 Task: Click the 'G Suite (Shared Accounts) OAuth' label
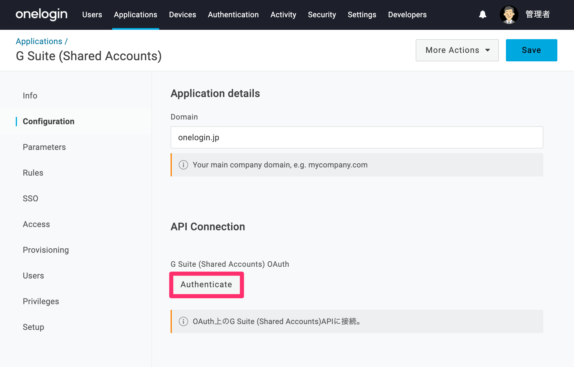tap(230, 264)
